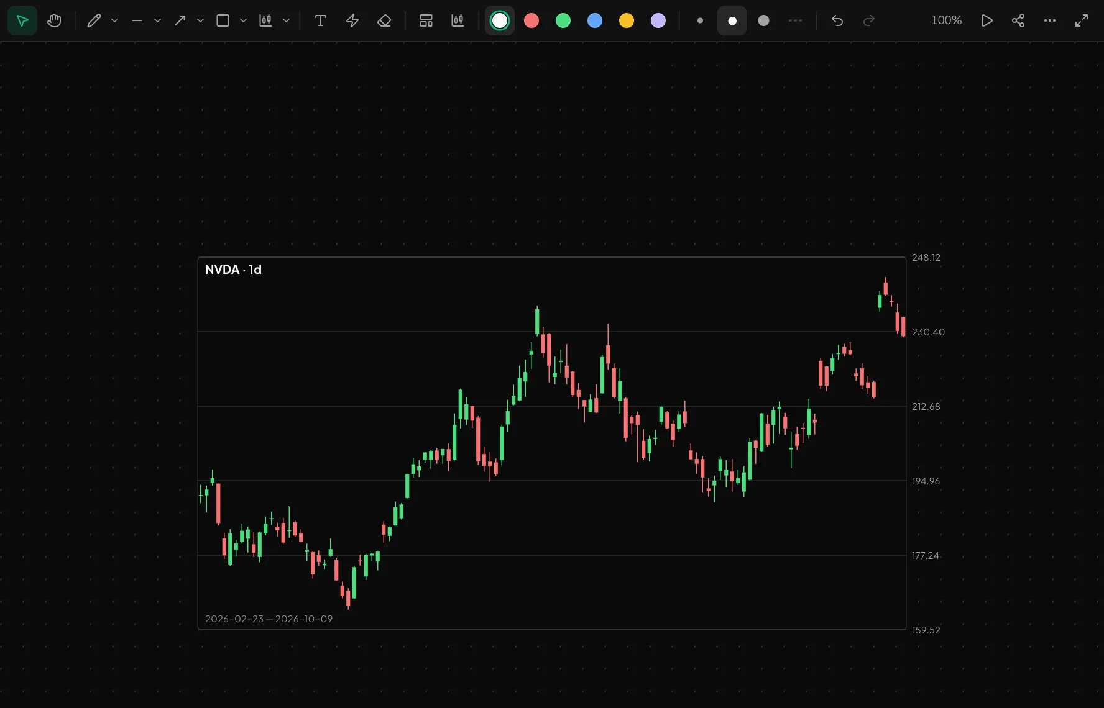Expand arrow tool options chevron
Viewport: 1104px width, 708px height.
[x=200, y=20]
